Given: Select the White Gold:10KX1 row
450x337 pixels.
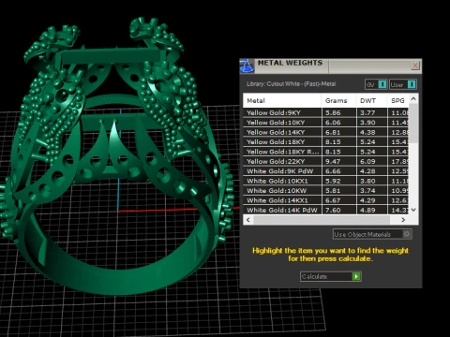Looking at the screenshot, I should tap(325, 181).
